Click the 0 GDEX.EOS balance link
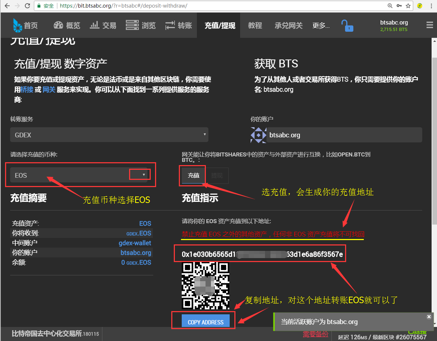The height and width of the screenshot is (341, 437). tap(136, 262)
